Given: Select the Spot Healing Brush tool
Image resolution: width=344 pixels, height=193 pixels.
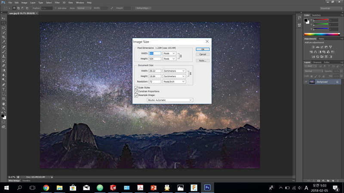Looking at the screenshot, I should pos(3,47).
